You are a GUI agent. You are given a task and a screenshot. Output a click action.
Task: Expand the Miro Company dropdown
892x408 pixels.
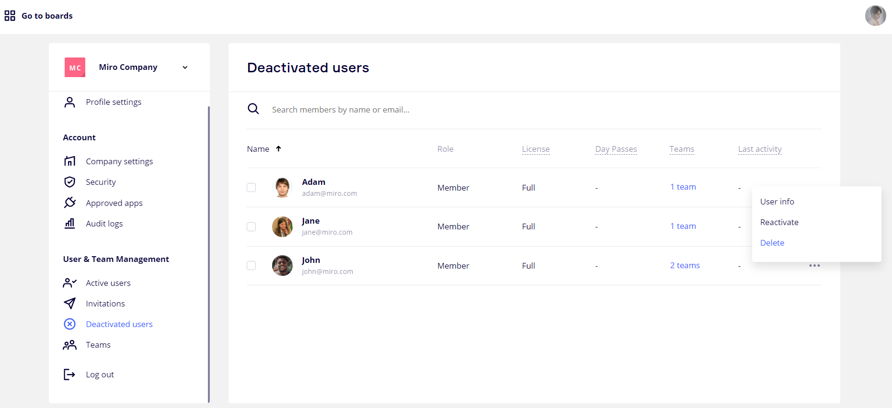[185, 68]
